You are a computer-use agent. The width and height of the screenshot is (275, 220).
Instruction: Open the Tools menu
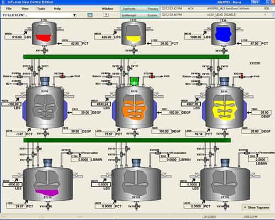[41, 9]
